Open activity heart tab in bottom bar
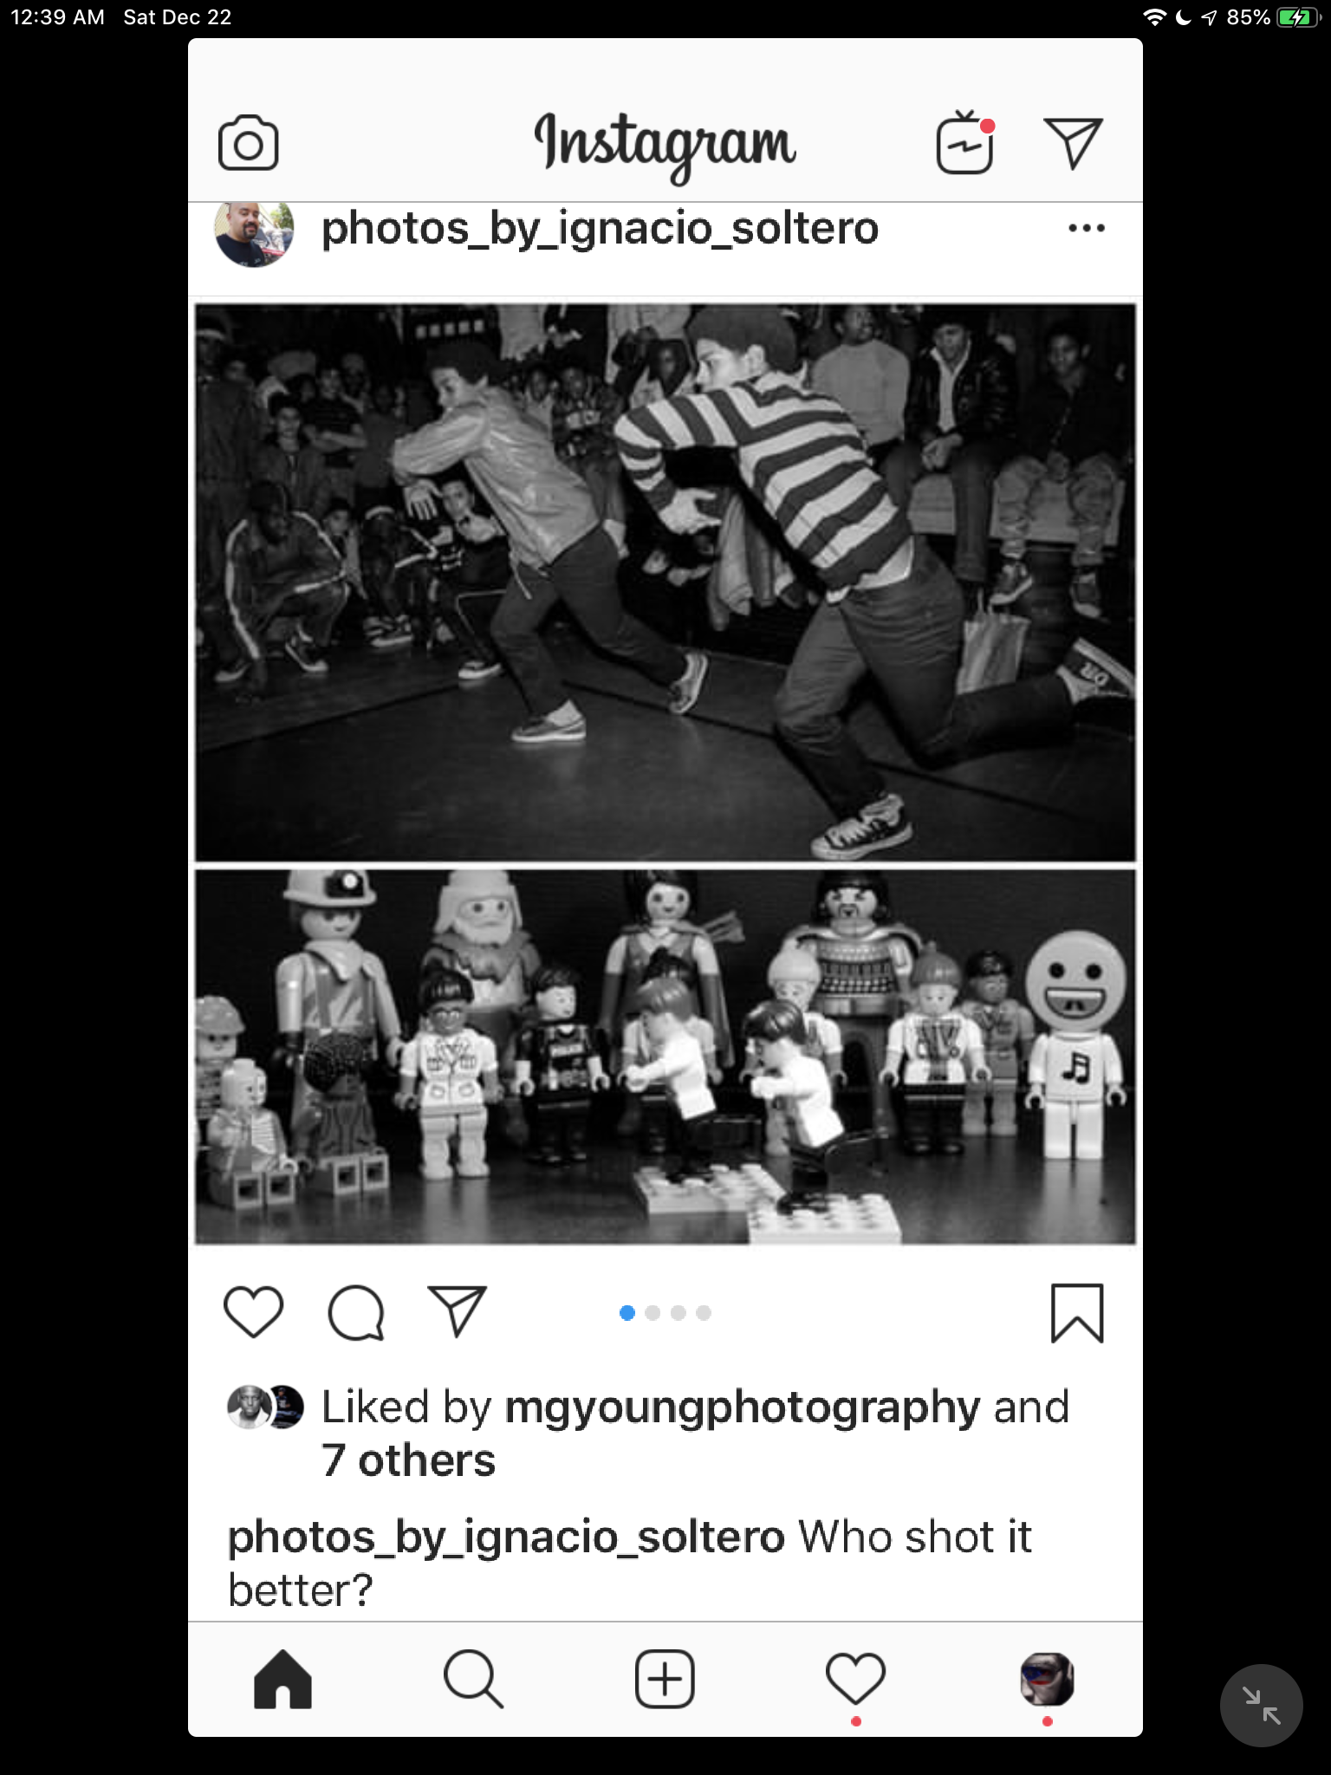 click(855, 1680)
